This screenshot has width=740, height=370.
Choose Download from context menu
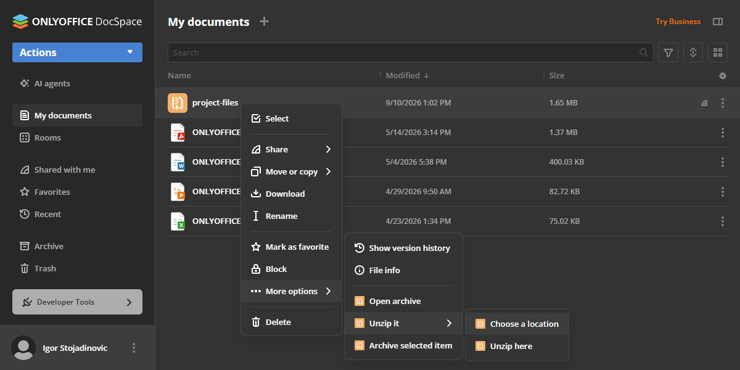click(x=291, y=194)
